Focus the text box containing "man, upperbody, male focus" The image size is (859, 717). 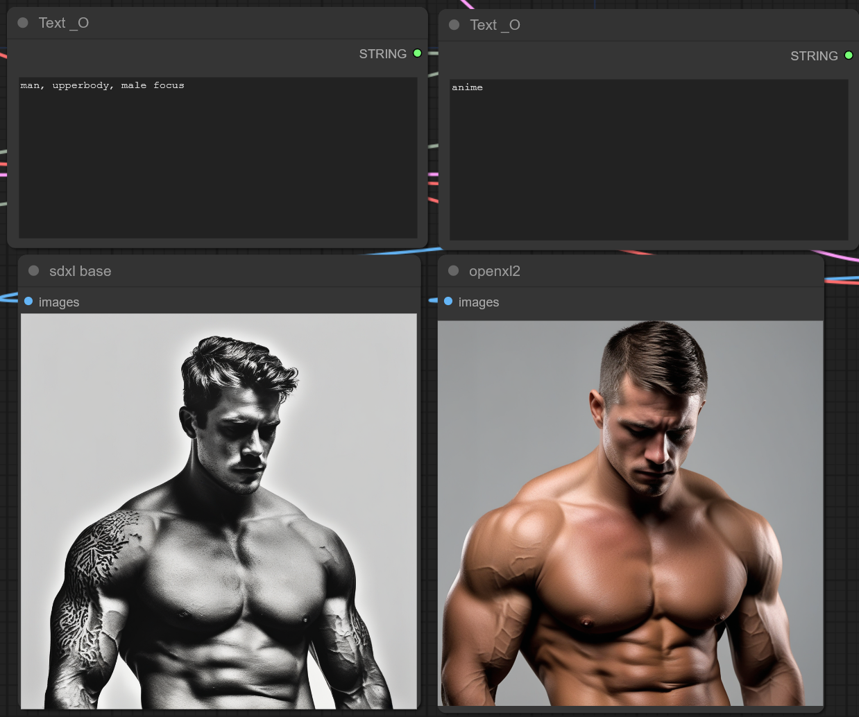218,157
